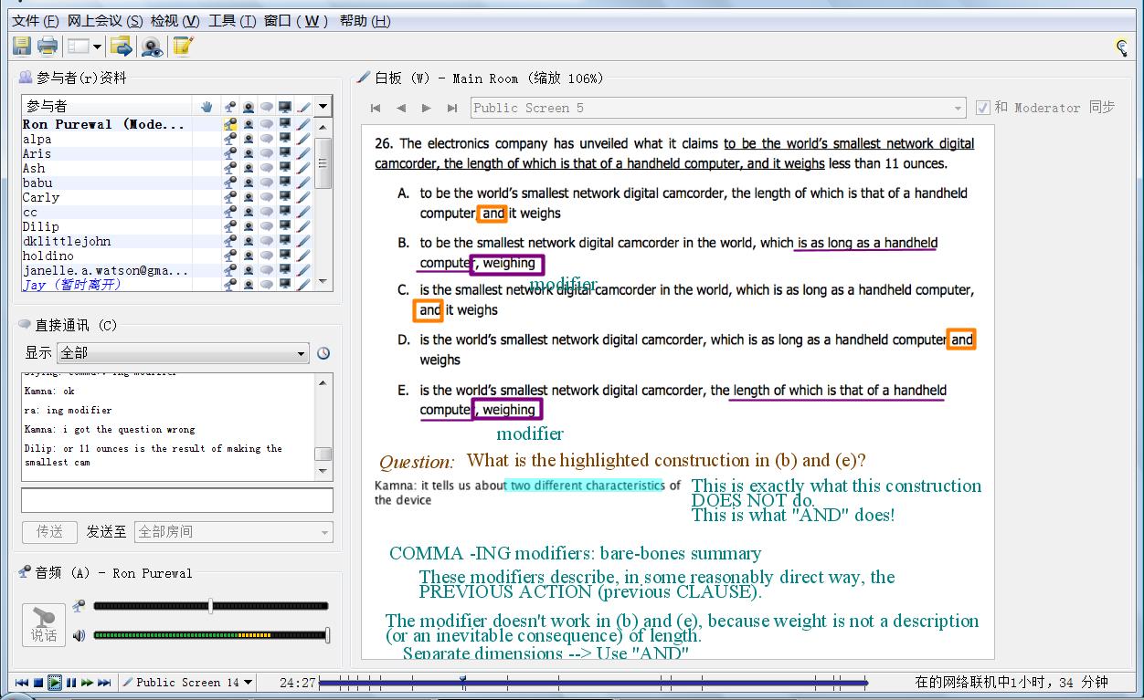Open participants list options dropdown arrow
This screenshot has width=1144, height=700.
click(323, 107)
